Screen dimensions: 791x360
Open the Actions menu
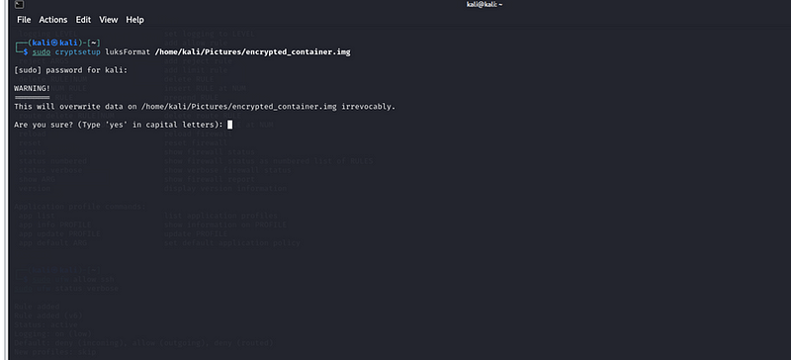tap(53, 20)
